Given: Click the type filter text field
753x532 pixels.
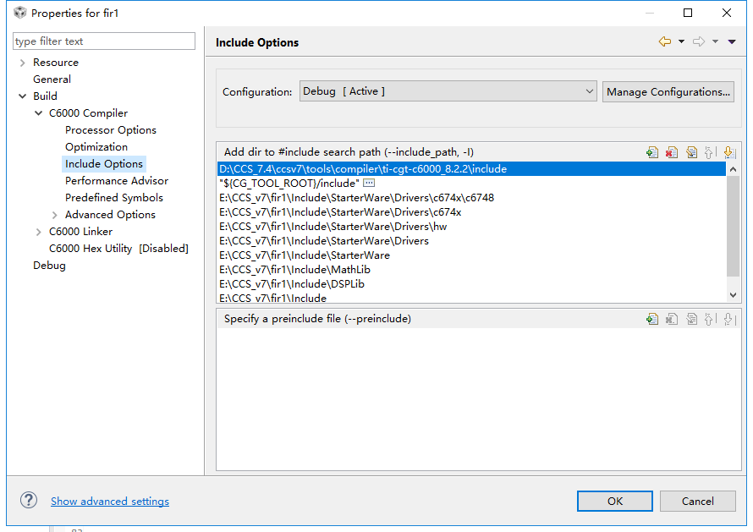Looking at the screenshot, I should click(104, 41).
